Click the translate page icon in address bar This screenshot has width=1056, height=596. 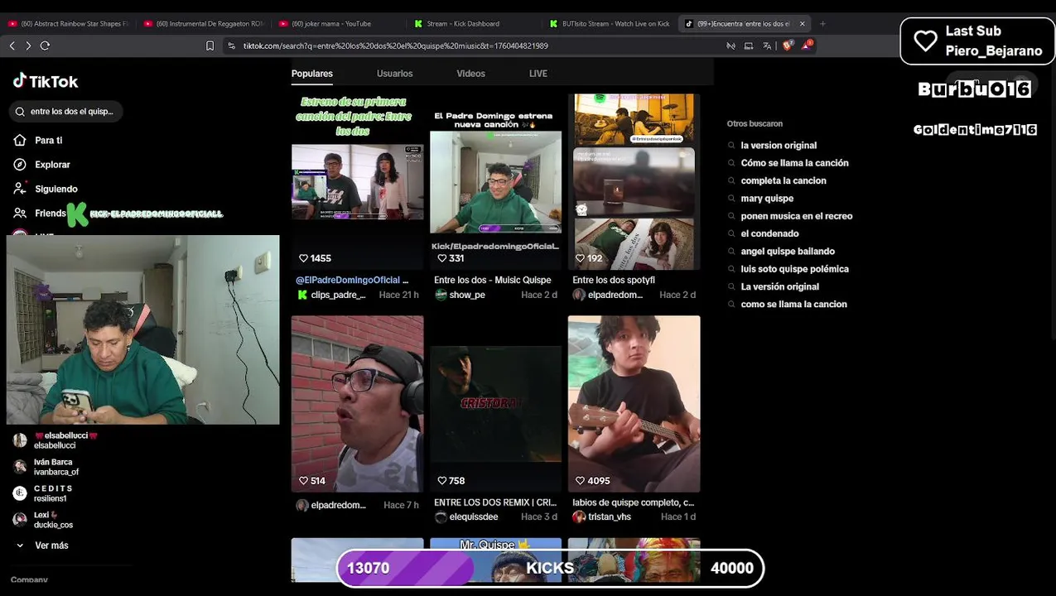(767, 46)
